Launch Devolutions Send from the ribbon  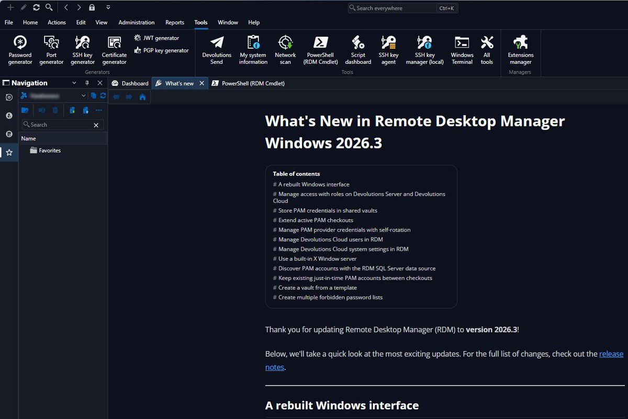pos(217,50)
